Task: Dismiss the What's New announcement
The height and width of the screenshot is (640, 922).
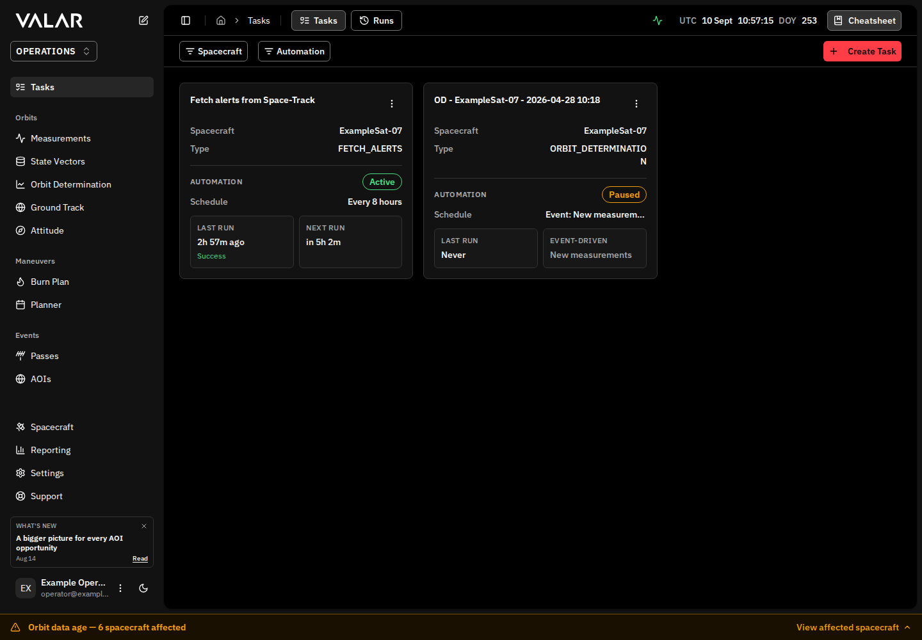Action: [144, 526]
